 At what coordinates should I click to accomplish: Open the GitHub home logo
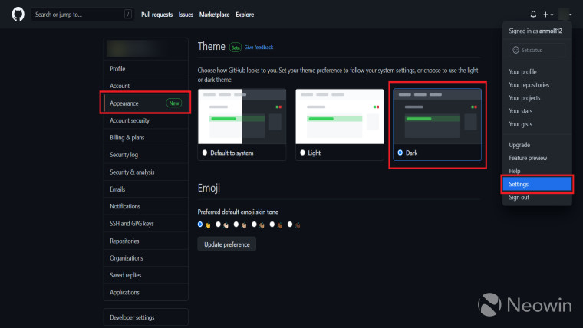pyautogui.click(x=18, y=15)
